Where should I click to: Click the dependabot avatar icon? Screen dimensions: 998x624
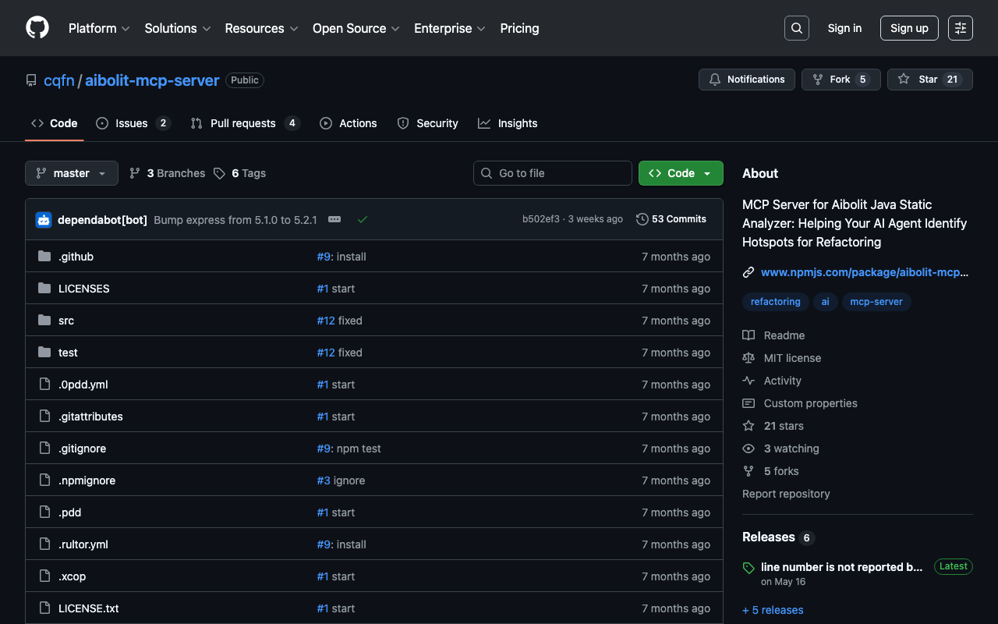coord(44,220)
